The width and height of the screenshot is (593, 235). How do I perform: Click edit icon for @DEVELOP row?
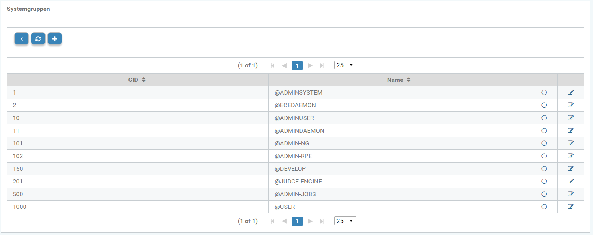point(570,168)
